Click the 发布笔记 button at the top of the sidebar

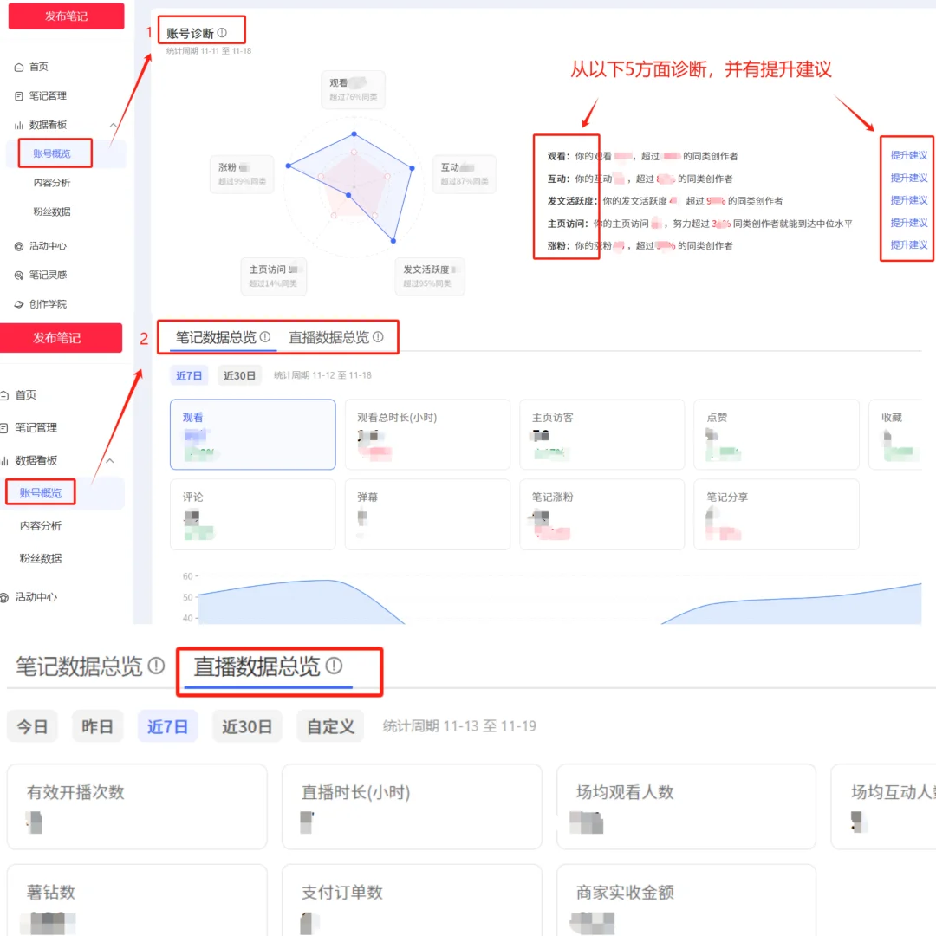(66, 16)
